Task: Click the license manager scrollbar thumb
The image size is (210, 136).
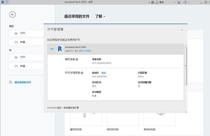Action: pyautogui.click(x=186, y=66)
